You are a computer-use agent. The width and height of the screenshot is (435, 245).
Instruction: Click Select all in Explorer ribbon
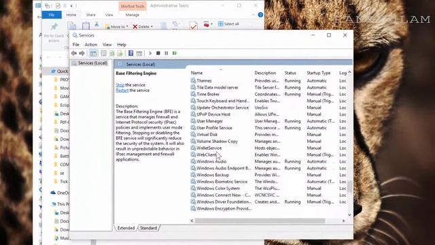[x=228, y=24]
